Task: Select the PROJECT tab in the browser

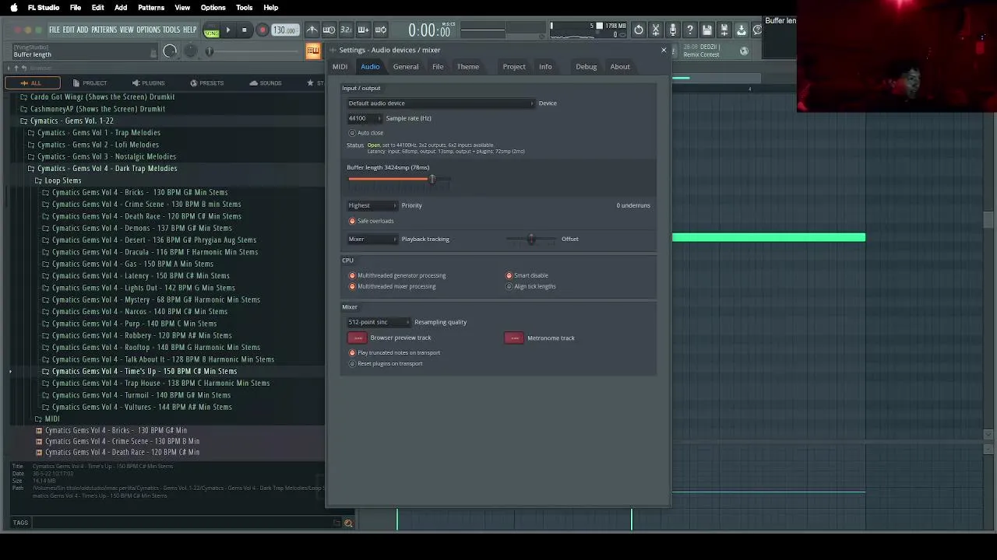Action: pyautogui.click(x=90, y=83)
